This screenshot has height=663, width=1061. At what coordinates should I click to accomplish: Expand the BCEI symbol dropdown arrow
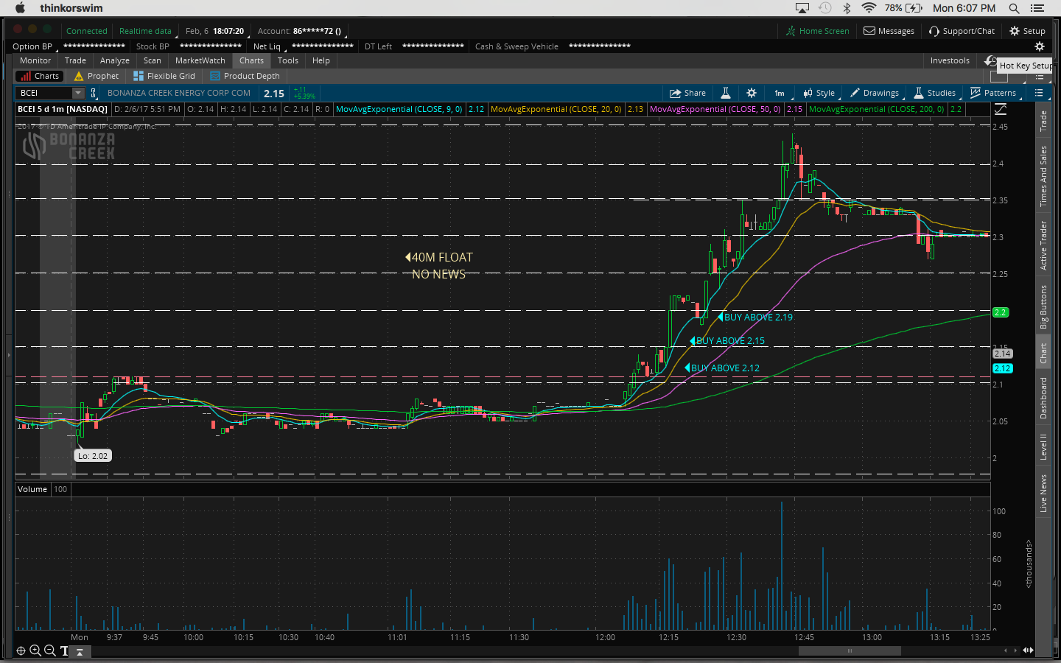click(x=78, y=93)
